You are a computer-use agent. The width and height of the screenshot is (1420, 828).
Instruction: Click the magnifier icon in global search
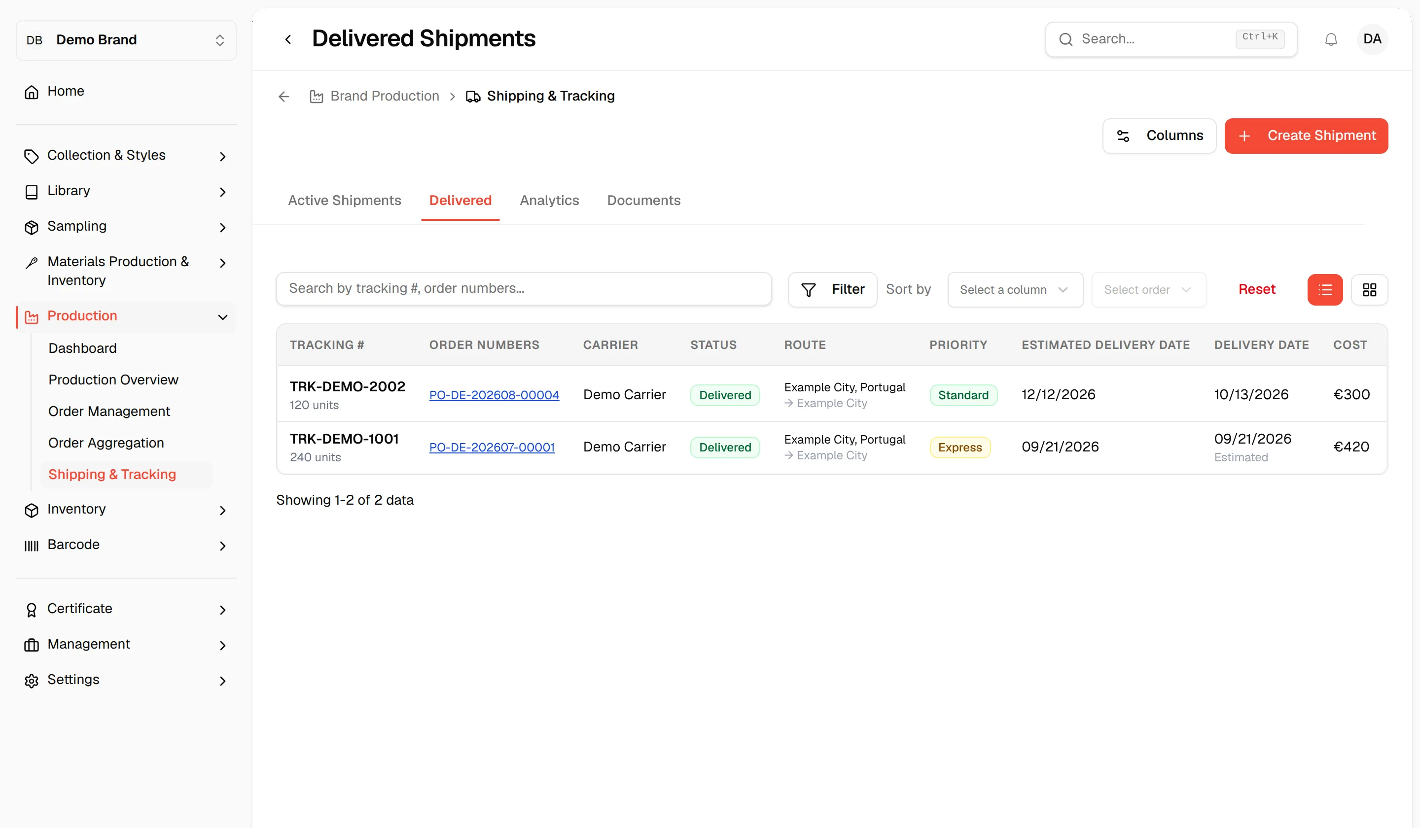[1065, 39]
